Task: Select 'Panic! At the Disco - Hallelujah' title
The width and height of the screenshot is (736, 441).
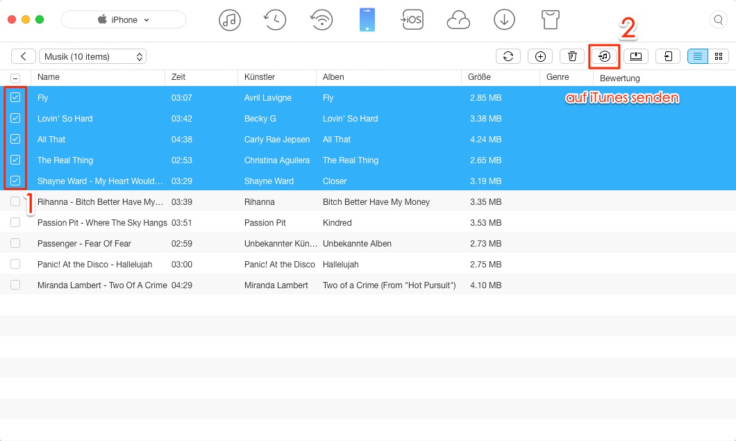Action: click(95, 265)
